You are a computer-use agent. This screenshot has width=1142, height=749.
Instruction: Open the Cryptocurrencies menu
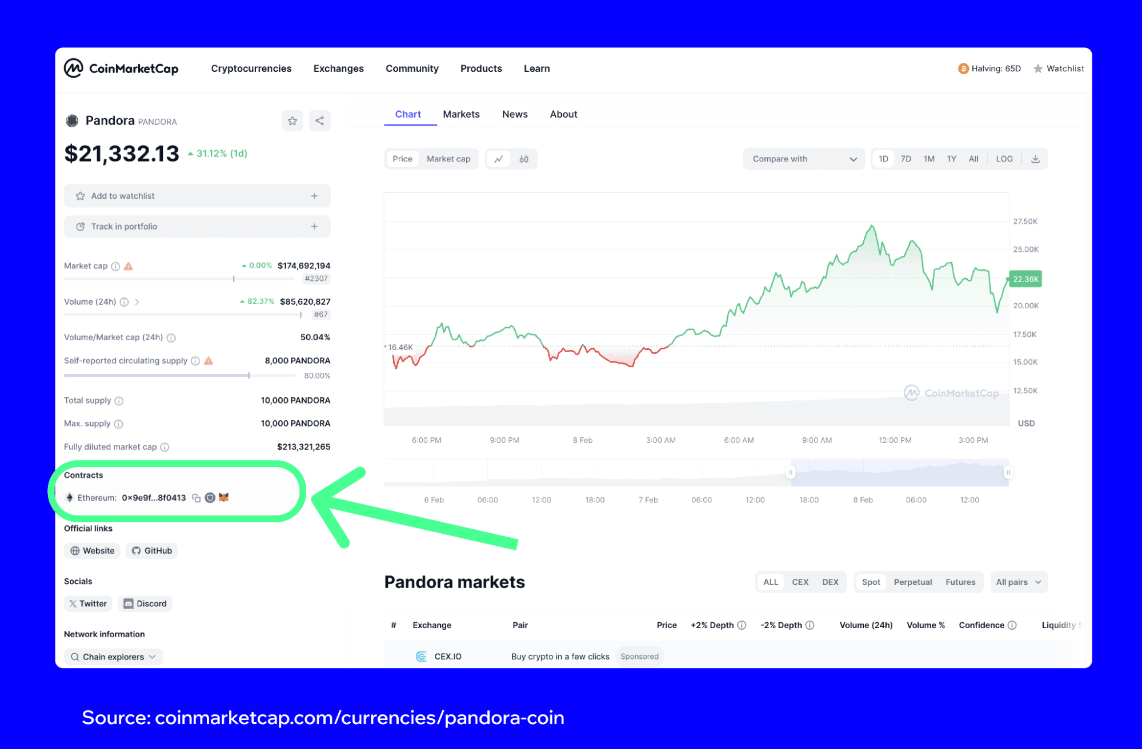(251, 69)
